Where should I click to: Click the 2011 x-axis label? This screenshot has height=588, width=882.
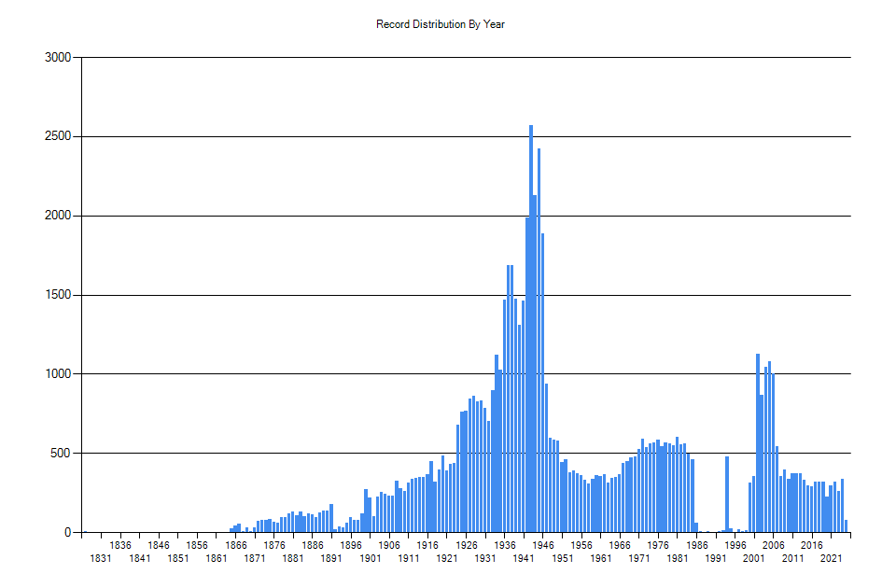793,558
